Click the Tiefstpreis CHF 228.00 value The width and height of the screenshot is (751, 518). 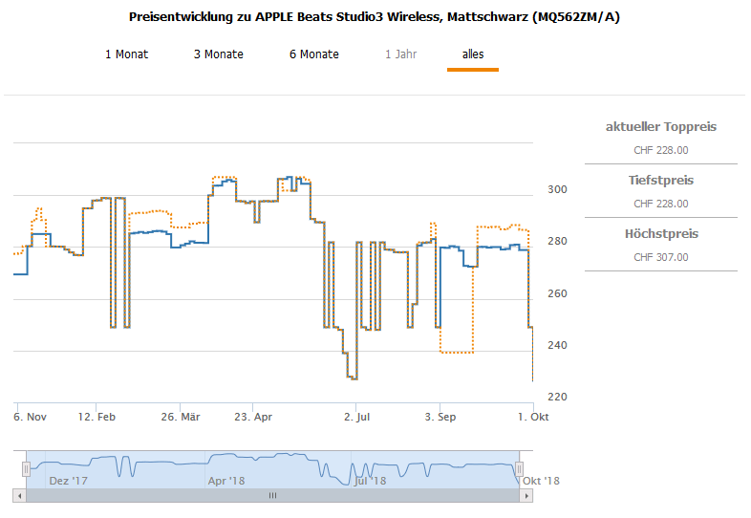[661, 204]
